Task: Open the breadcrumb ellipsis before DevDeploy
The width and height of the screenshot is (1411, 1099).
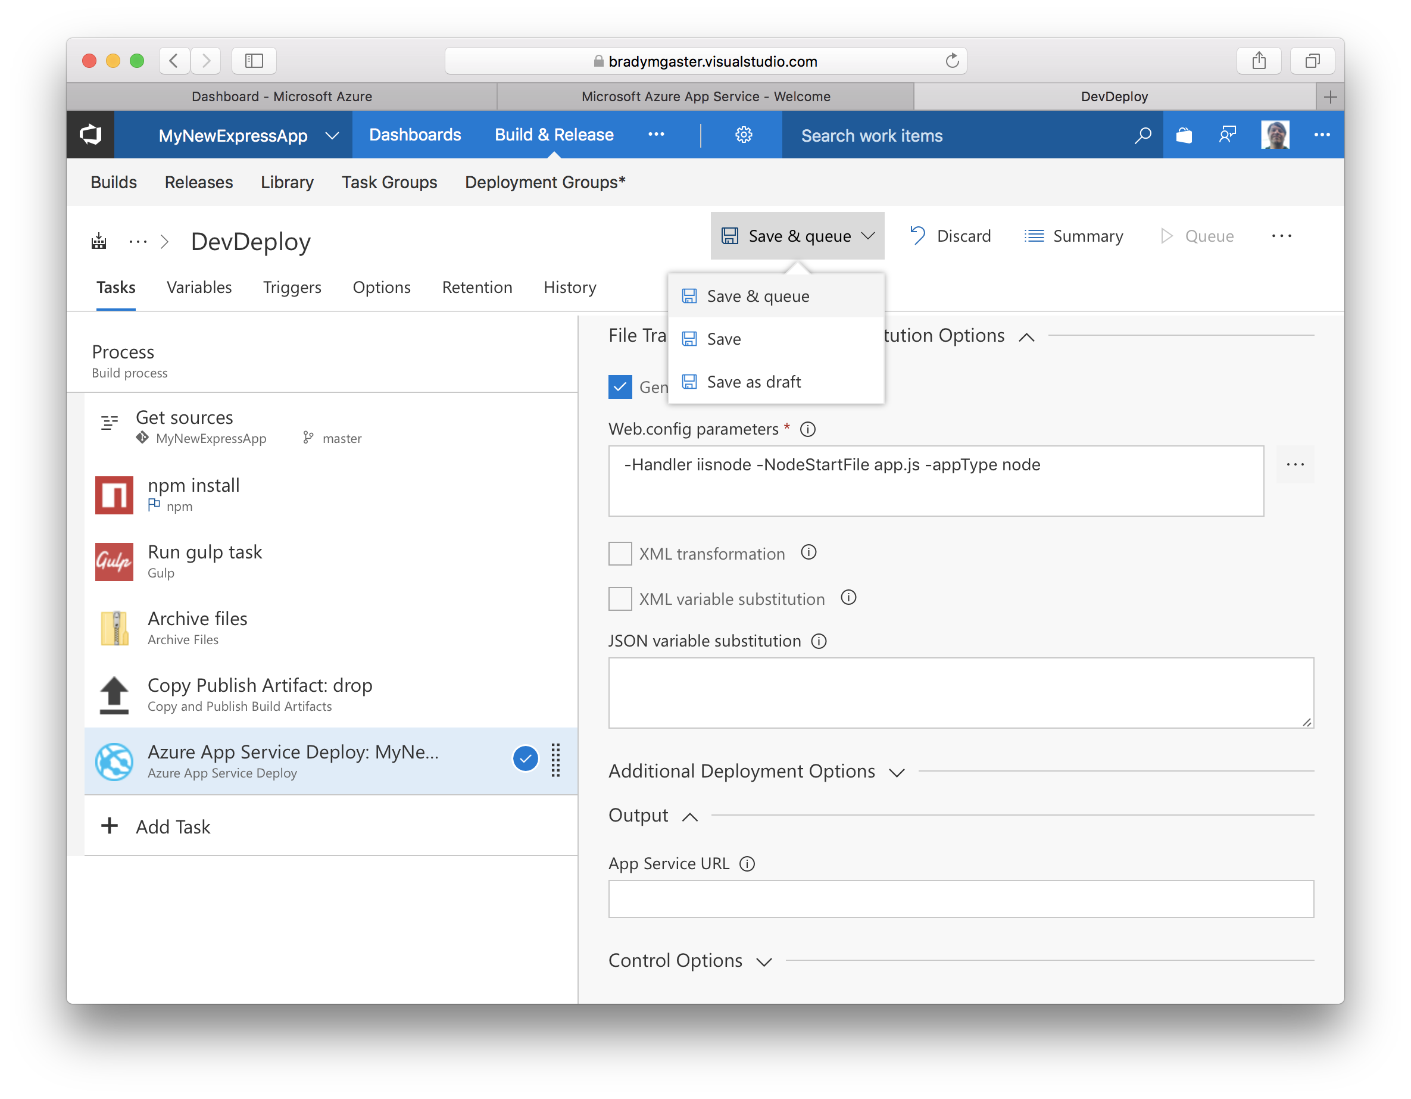Action: pyautogui.click(x=138, y=242)
